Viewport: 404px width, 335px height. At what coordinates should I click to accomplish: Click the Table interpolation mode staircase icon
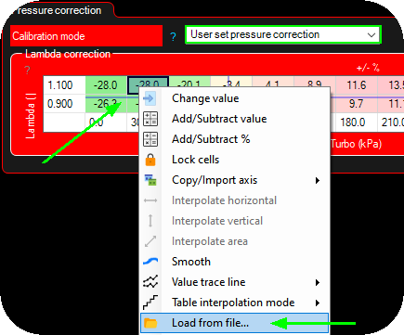pyautogui.click(x=150, y=303)
